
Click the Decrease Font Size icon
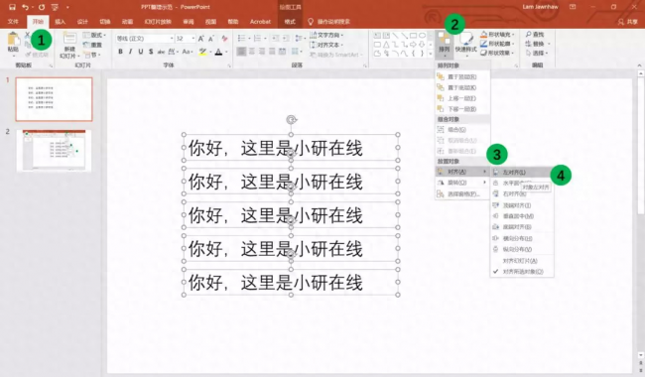click(x=211, y=39)
